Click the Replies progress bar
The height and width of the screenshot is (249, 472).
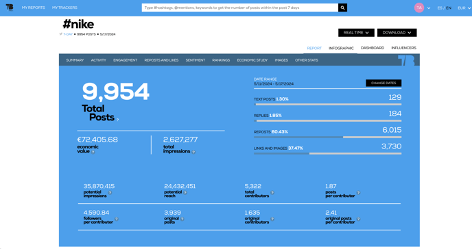[327, 120]
